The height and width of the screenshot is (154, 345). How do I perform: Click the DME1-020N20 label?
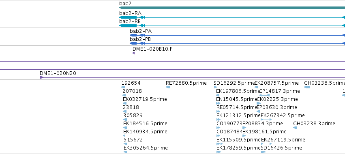click(58, 73)
